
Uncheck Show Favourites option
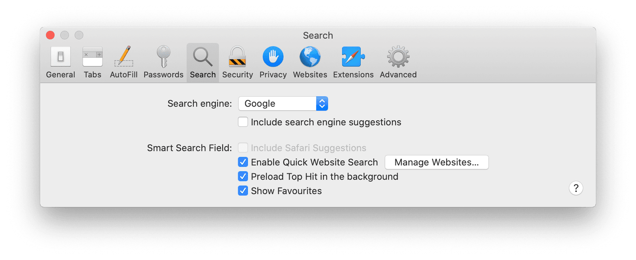click(243, 191)
